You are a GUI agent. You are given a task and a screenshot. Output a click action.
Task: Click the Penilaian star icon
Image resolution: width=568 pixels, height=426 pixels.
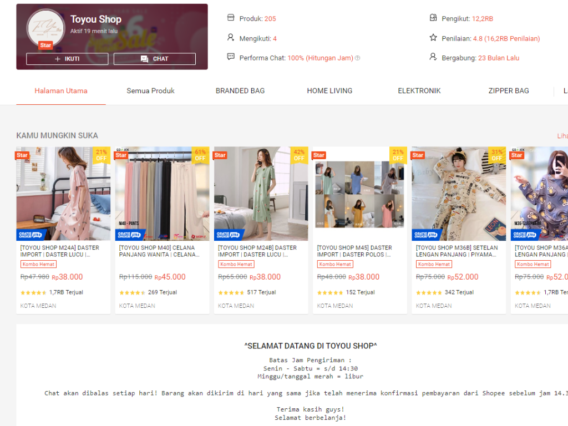point(433,37)
